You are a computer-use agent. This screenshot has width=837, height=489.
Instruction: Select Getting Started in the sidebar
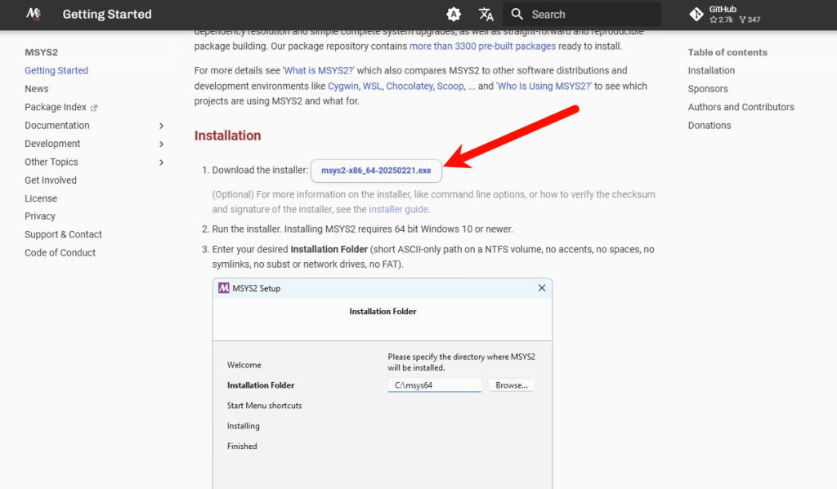(56, 70)
